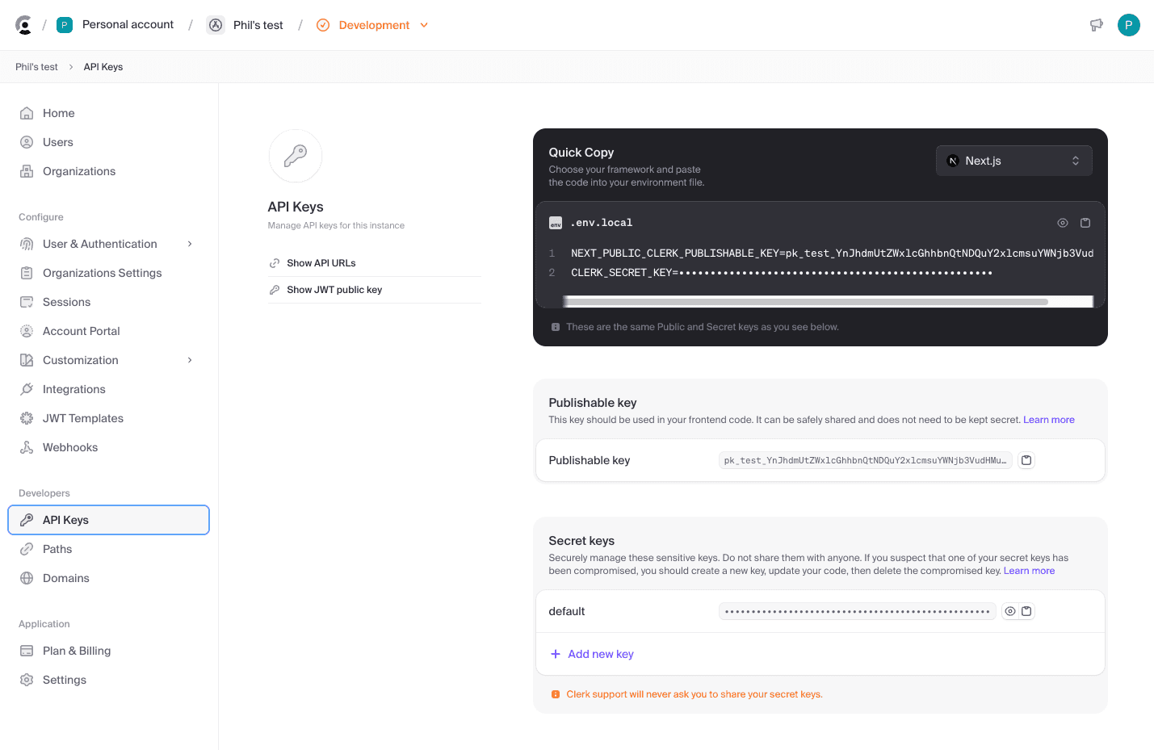
Task: Go to the Users page
Action: point(58,142)
